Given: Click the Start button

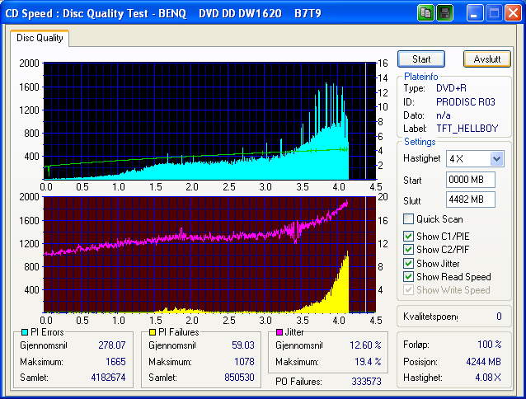Looking at the screenshot, I should 421,59.
